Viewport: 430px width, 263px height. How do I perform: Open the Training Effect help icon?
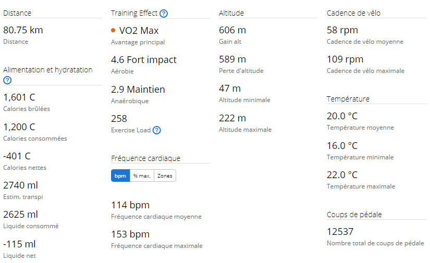point(164,14)
